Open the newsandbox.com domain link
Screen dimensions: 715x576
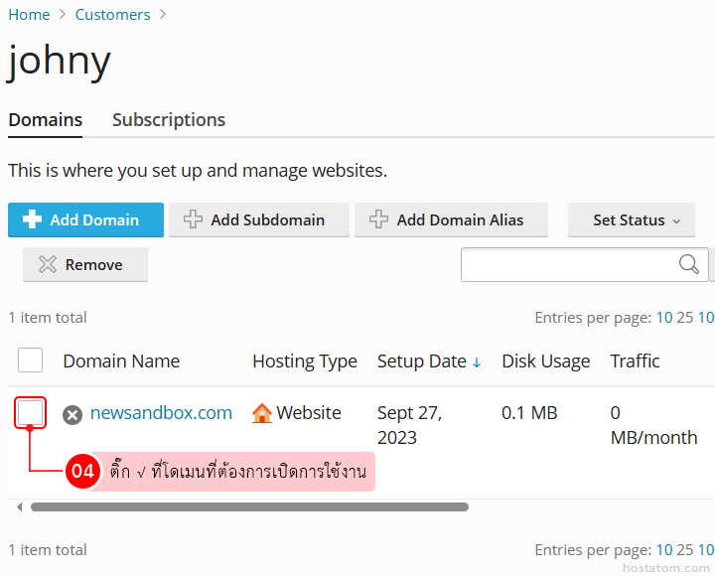click(161, 413)
